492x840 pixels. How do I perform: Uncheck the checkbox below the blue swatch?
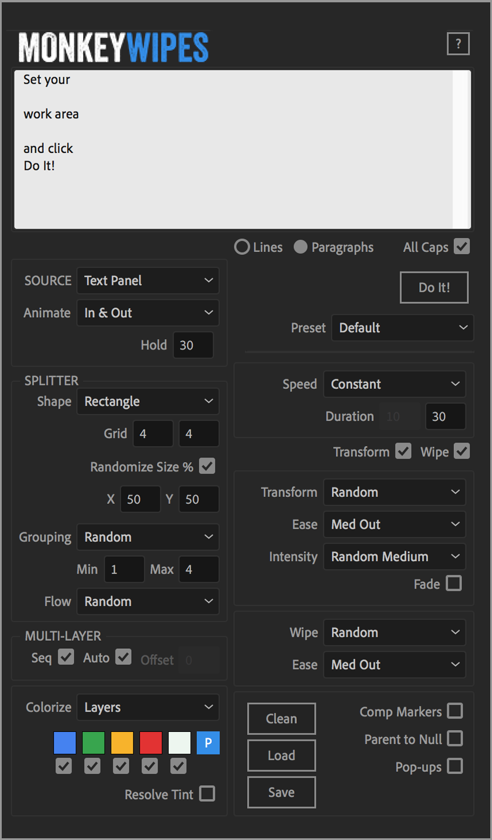coord(64,767)
